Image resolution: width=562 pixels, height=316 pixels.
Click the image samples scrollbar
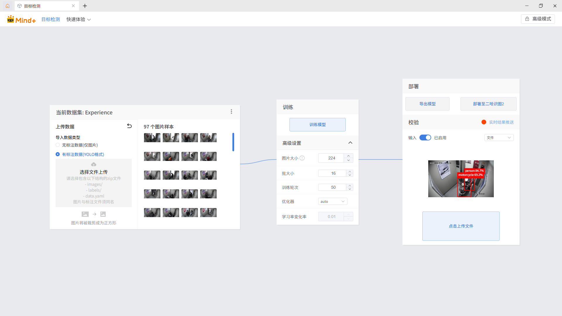click(x=233, y=142)
